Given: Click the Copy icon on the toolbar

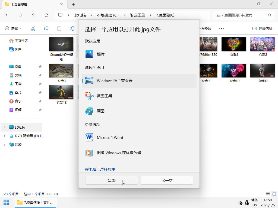Looking at the screenshot, I should (x=46, y=28).
